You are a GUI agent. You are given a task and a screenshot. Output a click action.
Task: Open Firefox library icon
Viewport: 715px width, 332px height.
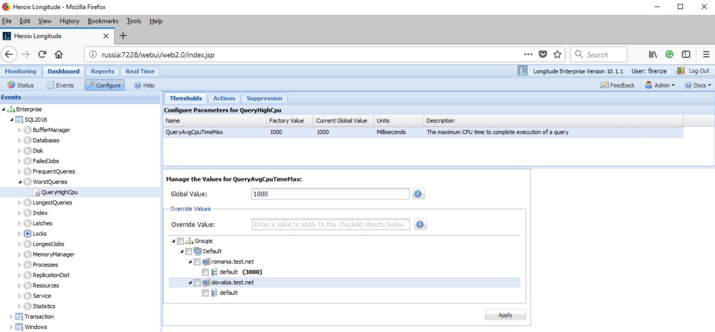click(653, 54)
